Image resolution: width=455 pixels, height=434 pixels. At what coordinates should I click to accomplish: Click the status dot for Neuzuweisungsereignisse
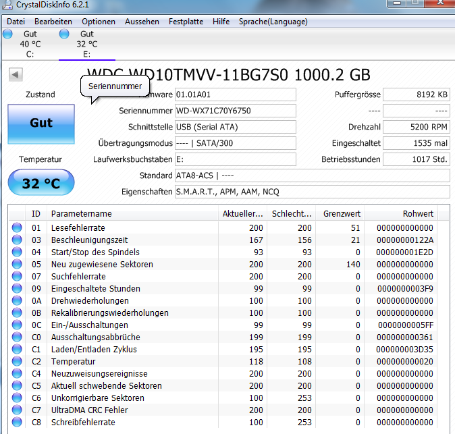[17, 374]
